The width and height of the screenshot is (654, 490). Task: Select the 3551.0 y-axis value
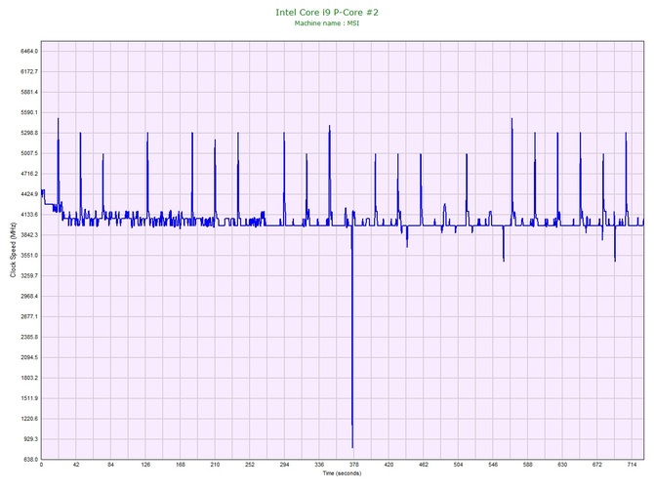point(29,256)
